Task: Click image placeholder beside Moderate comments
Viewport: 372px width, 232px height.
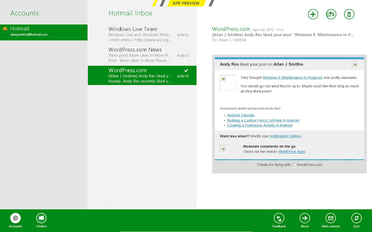Action: 223,149
